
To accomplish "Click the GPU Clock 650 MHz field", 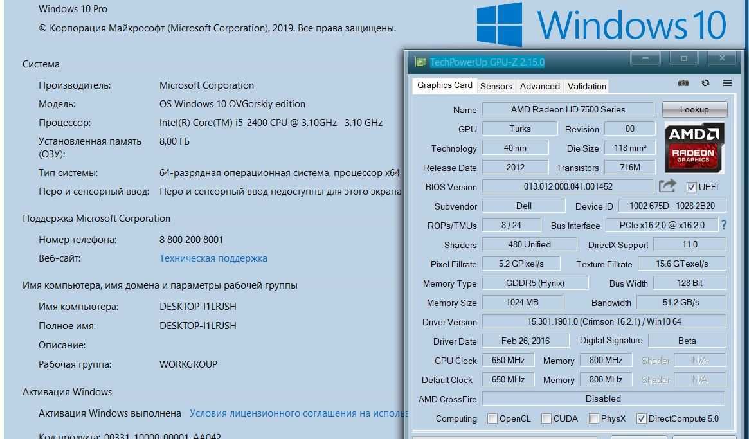I will 508,360.
